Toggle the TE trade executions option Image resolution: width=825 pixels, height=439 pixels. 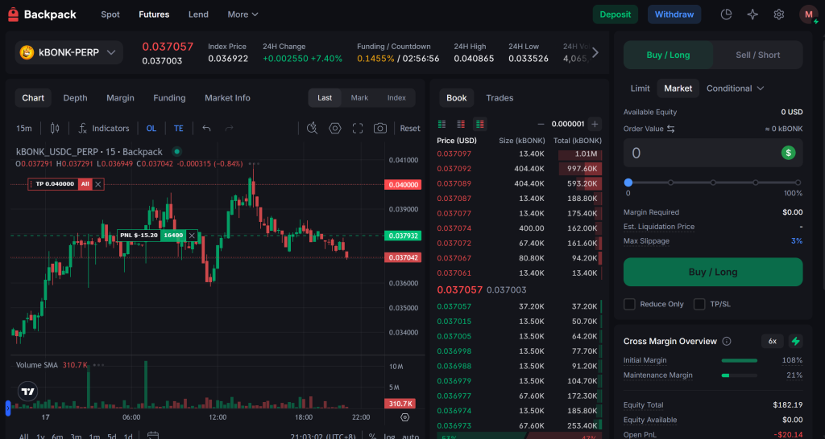(179, 128)
